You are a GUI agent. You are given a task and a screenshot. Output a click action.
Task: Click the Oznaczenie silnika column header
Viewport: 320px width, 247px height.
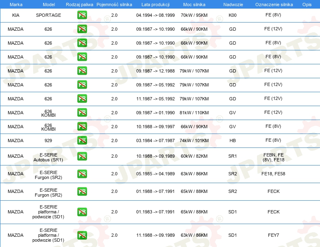274,5
